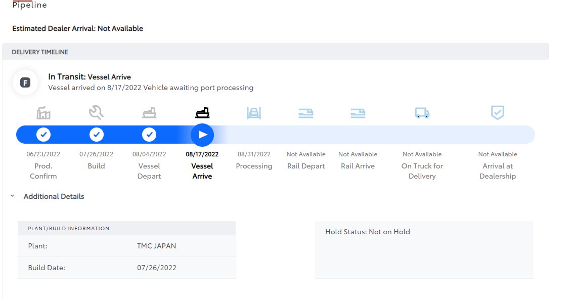Viewport: 573px width, 299px height.
Task: Click the Rail Arrive label
Action: click(x=358, y=166)
